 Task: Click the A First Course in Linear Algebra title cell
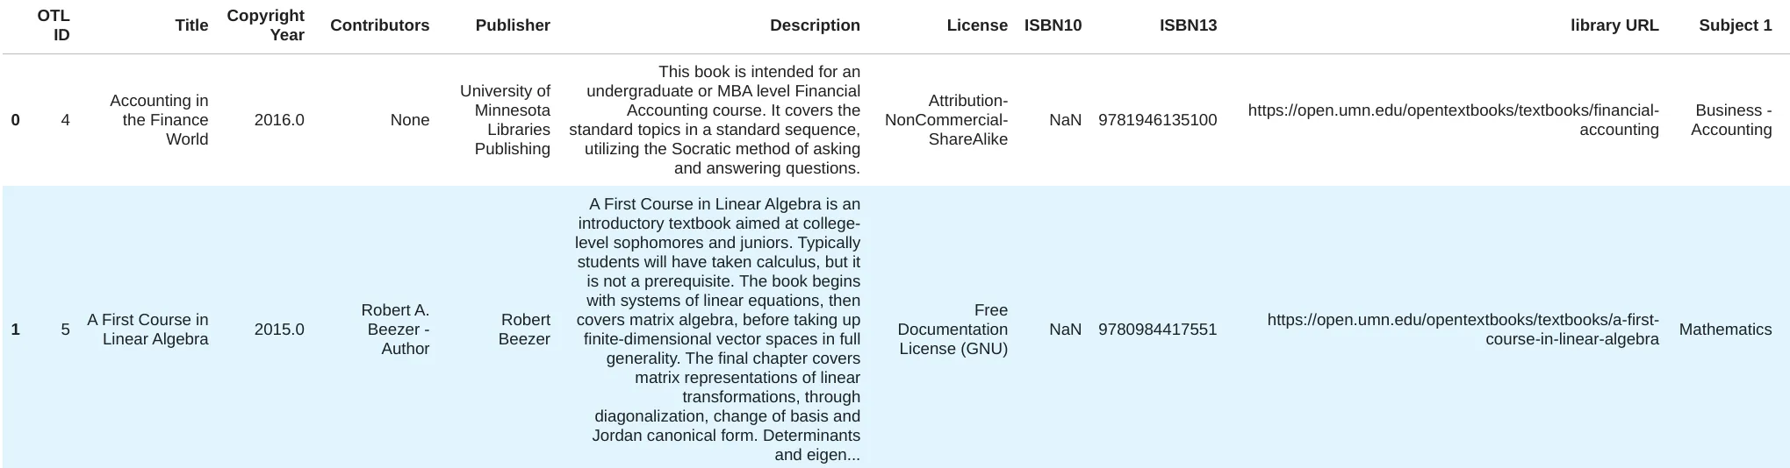click(x=147, y=330)
